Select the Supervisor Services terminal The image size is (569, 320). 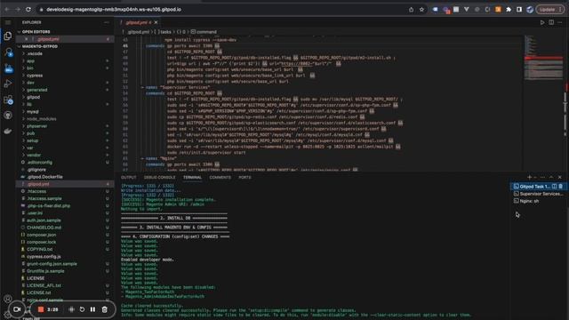[538, 194]
